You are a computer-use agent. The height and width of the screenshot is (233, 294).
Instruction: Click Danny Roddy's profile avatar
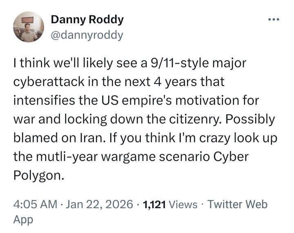[28, 27]
